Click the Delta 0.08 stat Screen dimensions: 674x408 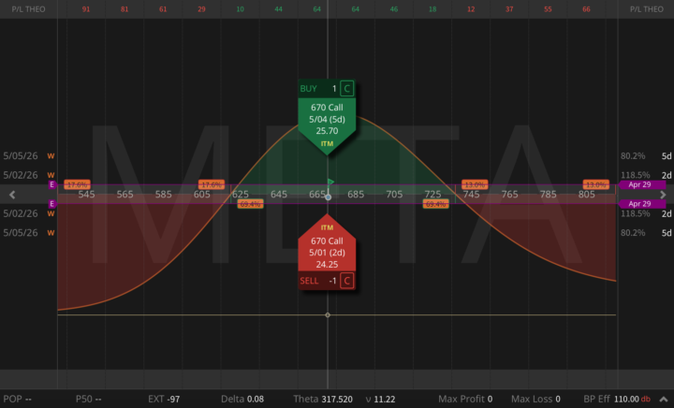point(242,399)
